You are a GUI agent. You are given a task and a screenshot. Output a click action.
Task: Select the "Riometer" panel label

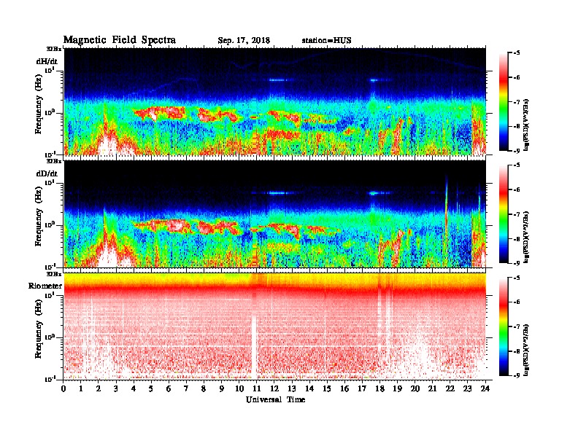(x=45, y=286)
